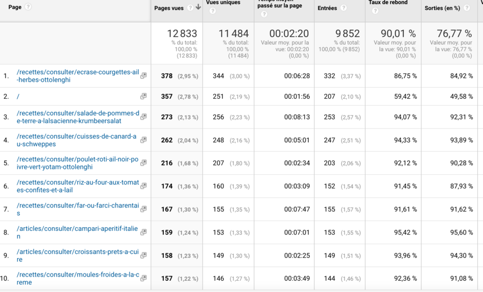The width and height of the screenshot is (483, 292).
Task: Open the far-ou-farci-charentais page link
Action: click(x=78, y=205)
